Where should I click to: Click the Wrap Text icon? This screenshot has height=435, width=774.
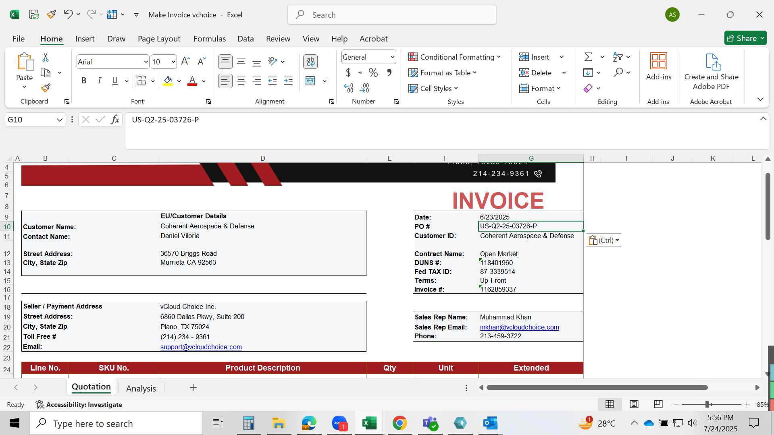[x=310, y=62]
